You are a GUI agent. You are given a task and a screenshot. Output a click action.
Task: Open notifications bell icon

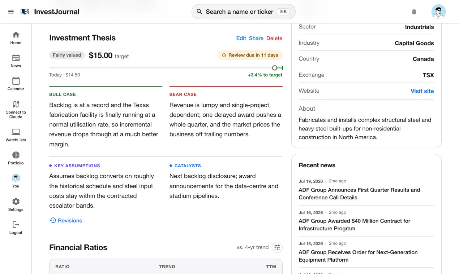pyautogui.click(x=414, y=12)
